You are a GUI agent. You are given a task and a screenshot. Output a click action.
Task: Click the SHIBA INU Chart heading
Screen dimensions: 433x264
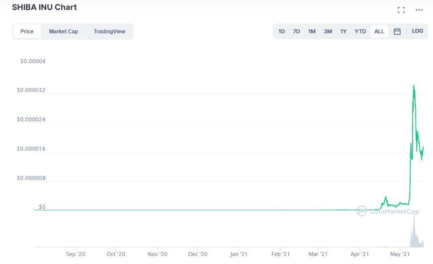click(44, 7)
